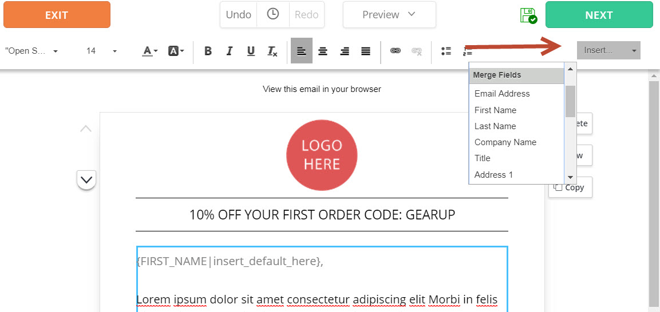Click the green save status icon
660x312 pixels.
coord(529,15)
